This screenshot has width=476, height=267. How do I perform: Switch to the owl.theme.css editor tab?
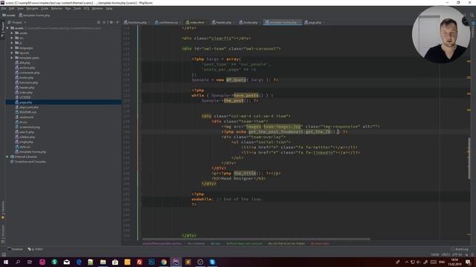tap(168, 22)
